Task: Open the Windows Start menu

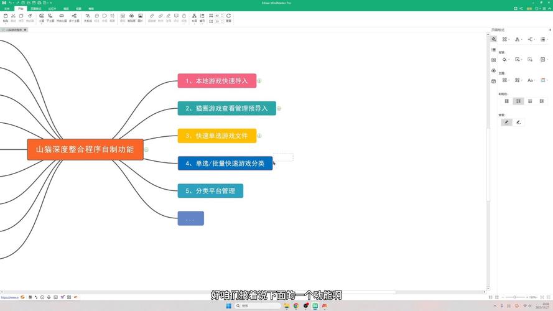Action: click(228, 305)
